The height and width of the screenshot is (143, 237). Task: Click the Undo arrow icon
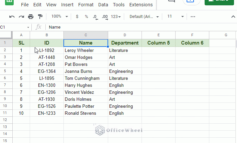12,17
